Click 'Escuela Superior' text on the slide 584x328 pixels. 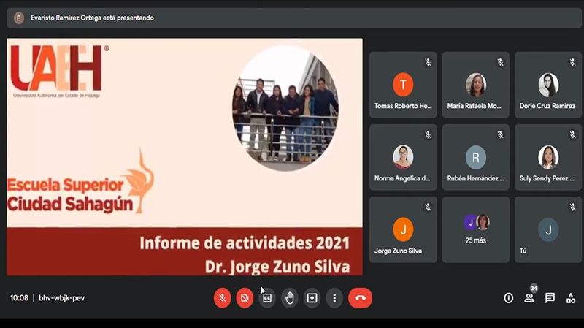point(65,185)
